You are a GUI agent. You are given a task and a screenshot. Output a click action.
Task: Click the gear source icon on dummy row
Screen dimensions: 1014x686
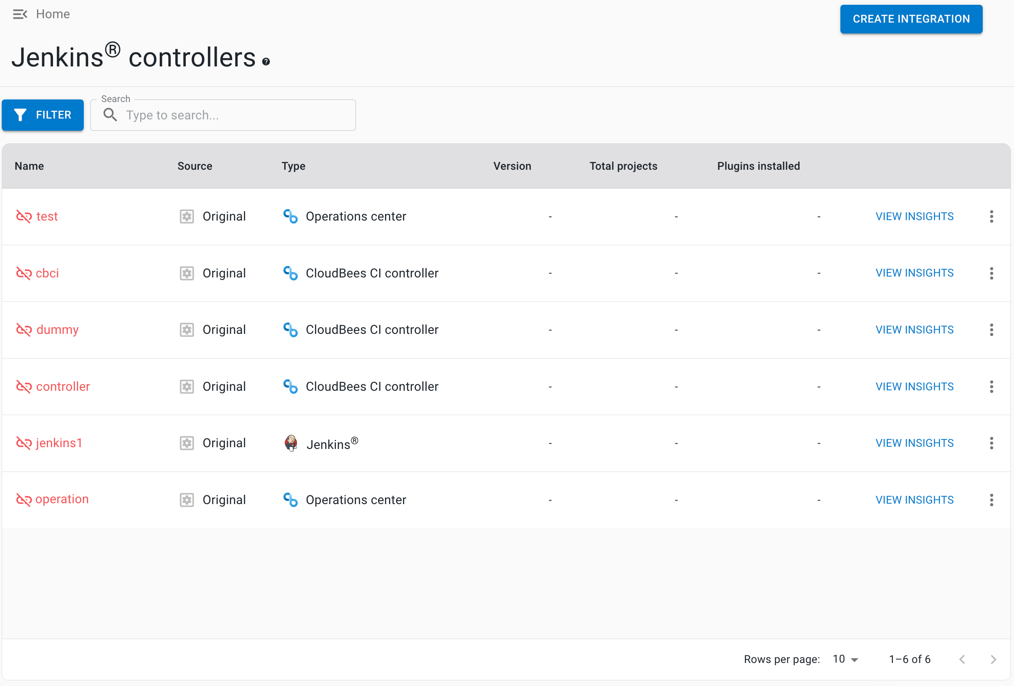(187, 330)
